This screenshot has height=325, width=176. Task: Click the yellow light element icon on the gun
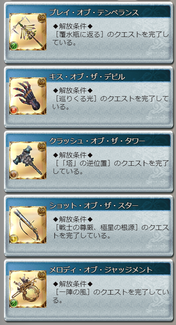click(14, 238)
